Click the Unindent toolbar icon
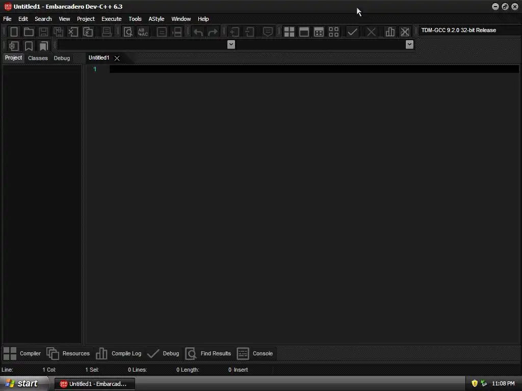The height and width of the screenshot is (391, 522). coord(249,32)
